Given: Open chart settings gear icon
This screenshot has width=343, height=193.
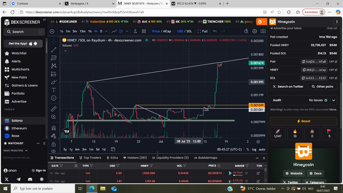Looking at the screenshot, I should (255, 31).
